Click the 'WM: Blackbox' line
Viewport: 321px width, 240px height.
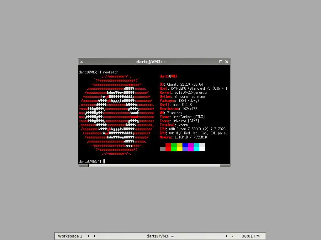click(171, 113)
